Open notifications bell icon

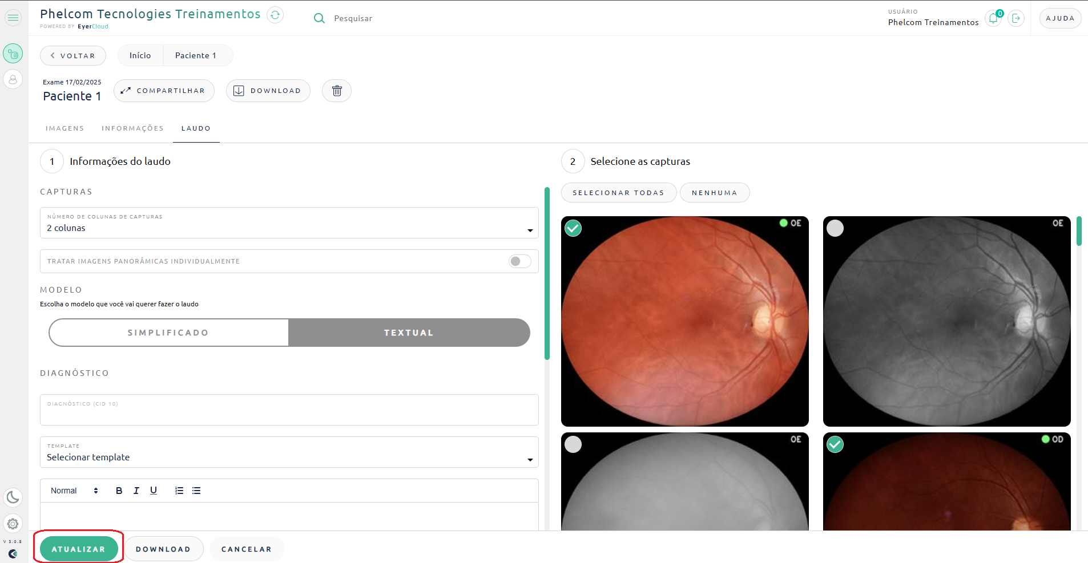pyautogui.click(x=994, y=18)
